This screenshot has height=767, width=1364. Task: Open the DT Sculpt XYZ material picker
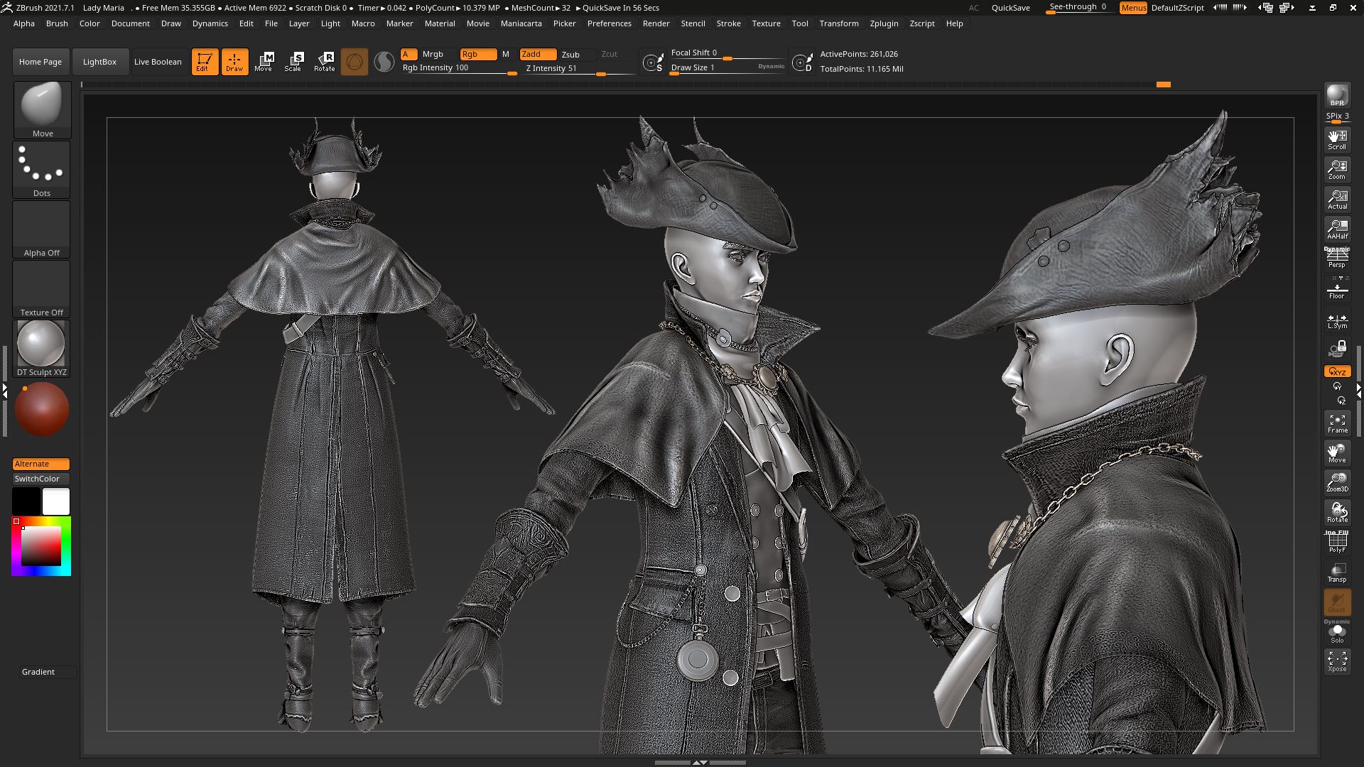click(42, 348)
